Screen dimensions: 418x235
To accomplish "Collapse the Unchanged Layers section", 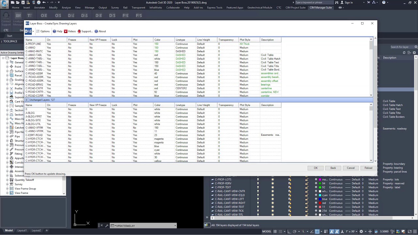I will coord(27,100).
